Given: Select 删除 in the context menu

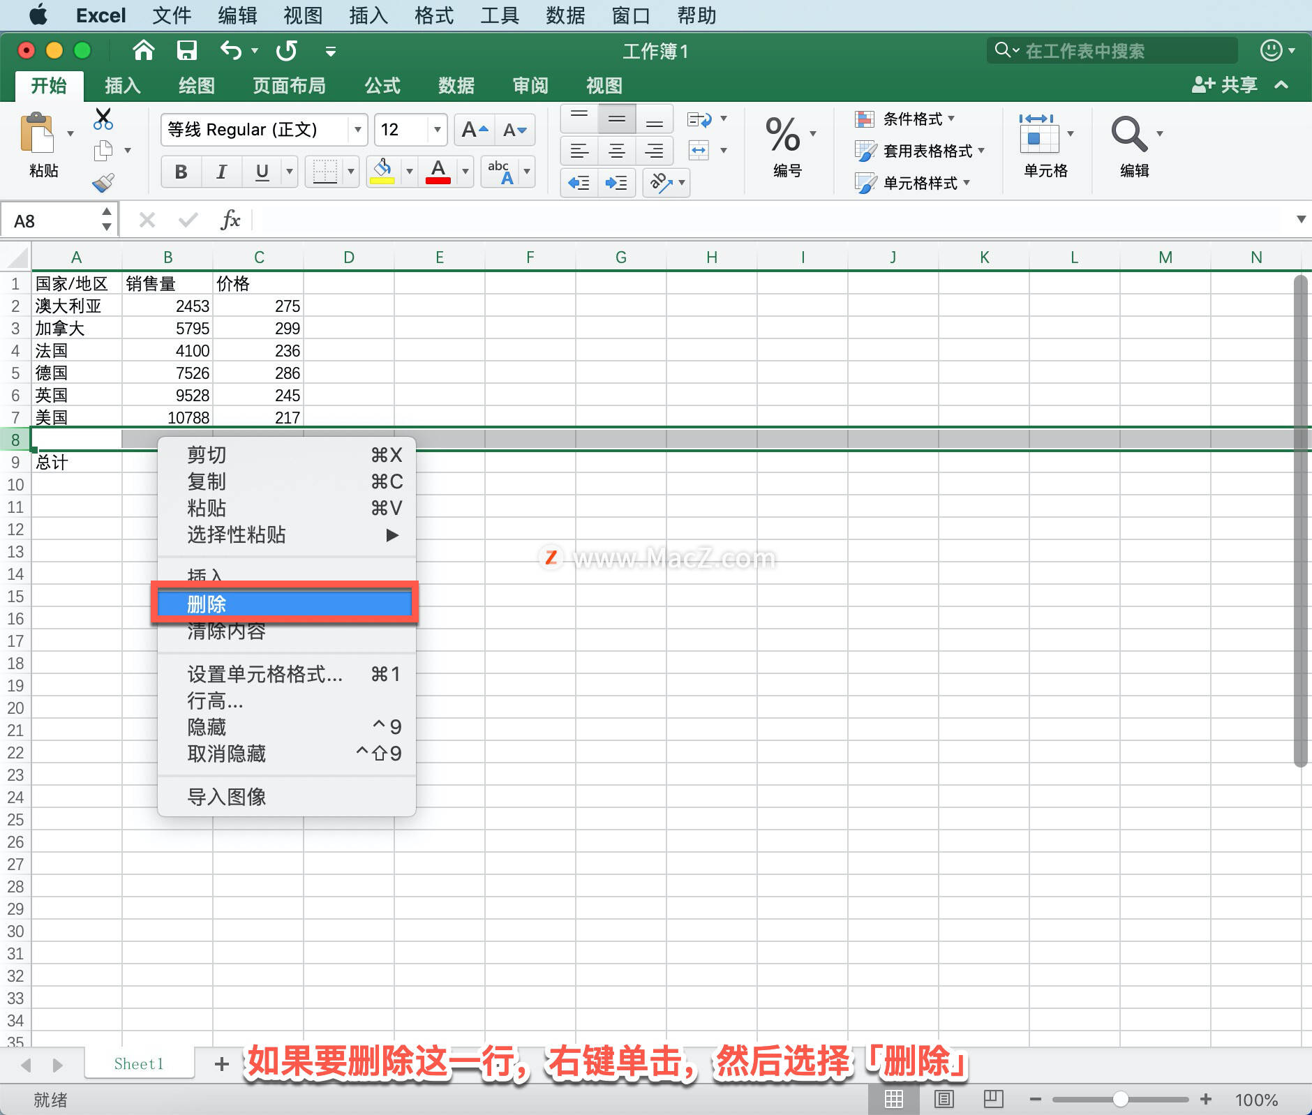Looking at the screenshot, I should (285, 603).
